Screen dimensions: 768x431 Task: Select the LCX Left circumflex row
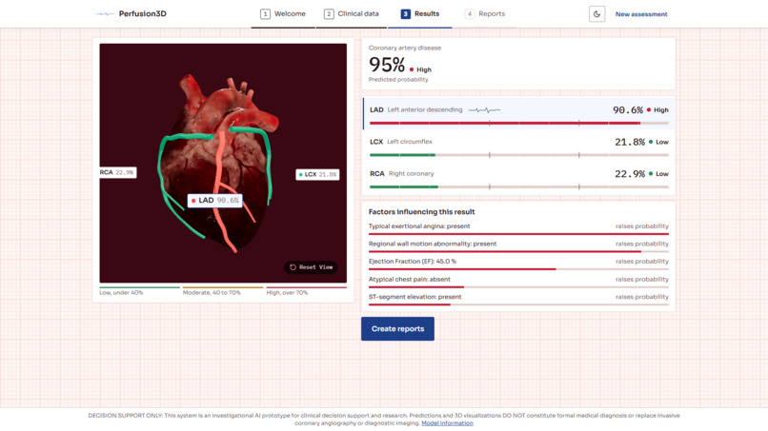pos(518,146)
